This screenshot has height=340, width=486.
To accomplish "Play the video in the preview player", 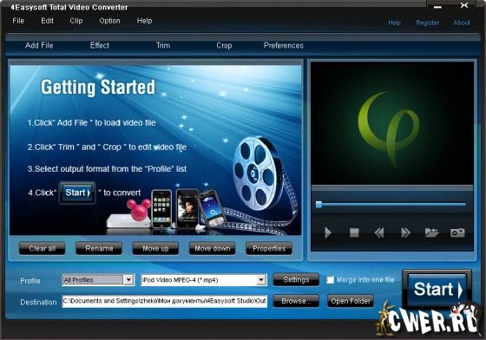I will (x=328, y=232).
